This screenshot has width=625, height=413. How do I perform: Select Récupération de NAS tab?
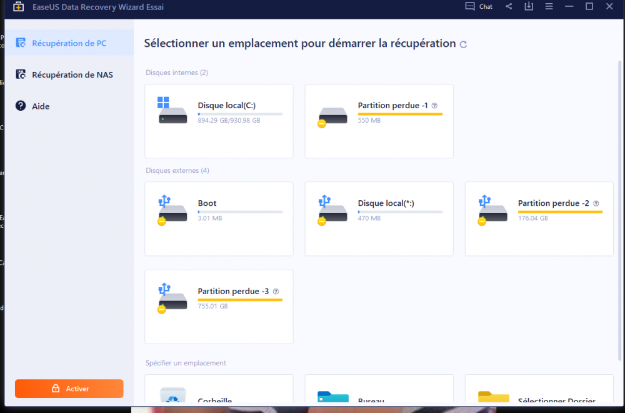point(70,74)
